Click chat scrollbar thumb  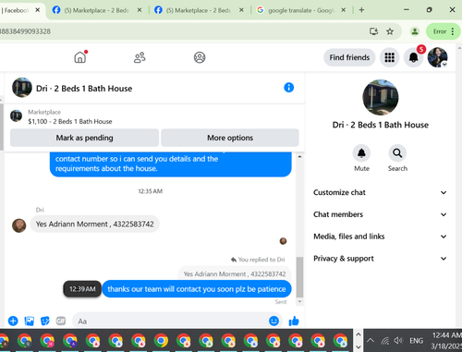click(299, 277)
